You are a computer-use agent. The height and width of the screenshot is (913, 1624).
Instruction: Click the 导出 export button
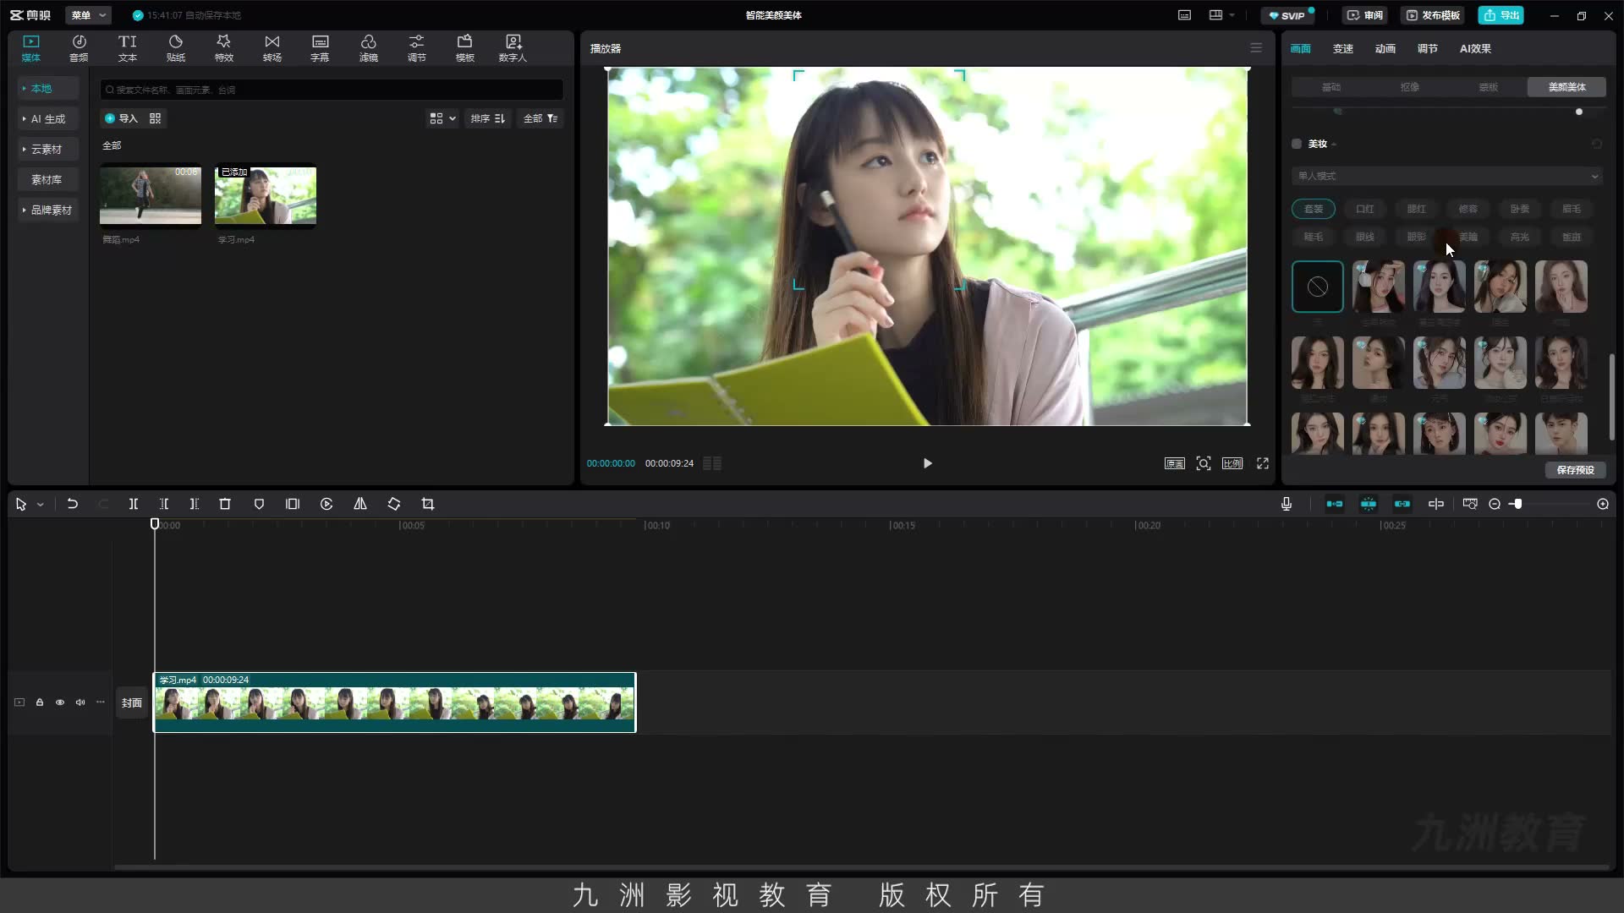(1501, 15)
